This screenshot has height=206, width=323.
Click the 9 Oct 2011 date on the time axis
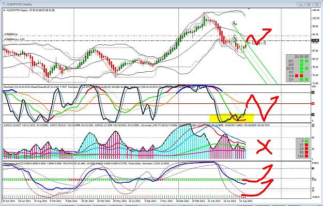tap(56, 201)
